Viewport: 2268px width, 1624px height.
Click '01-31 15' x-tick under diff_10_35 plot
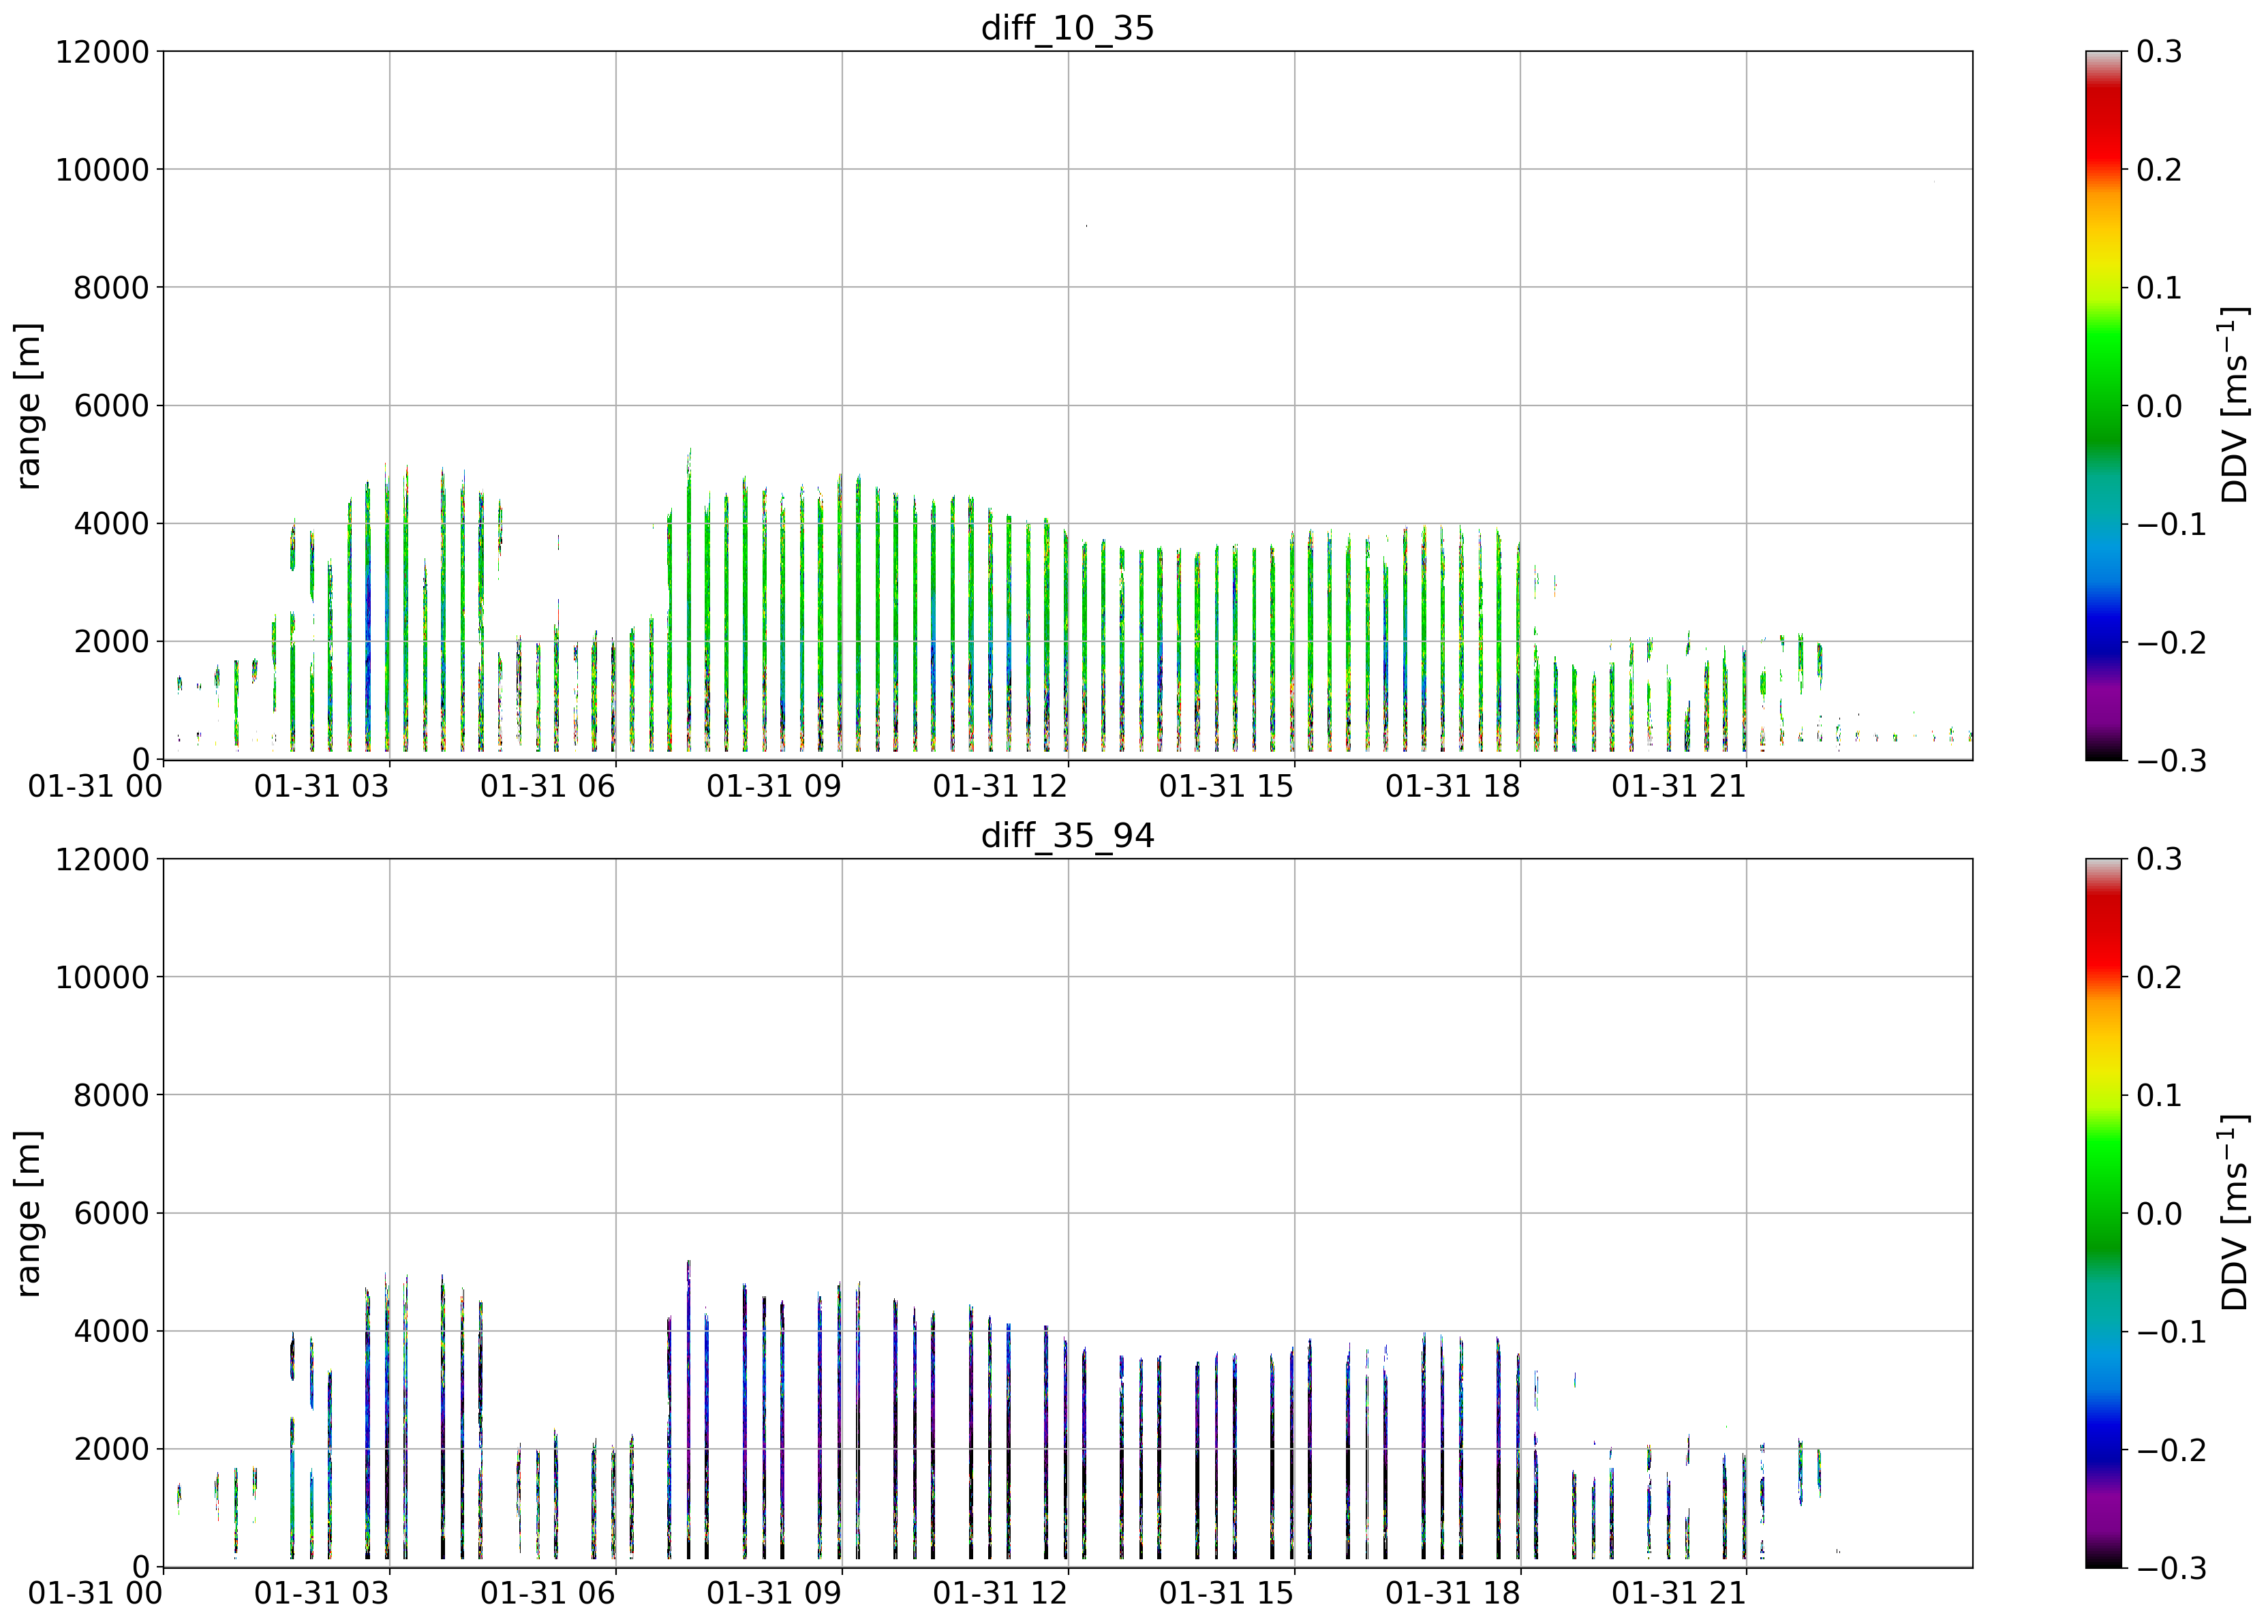tap(1226, 787)
